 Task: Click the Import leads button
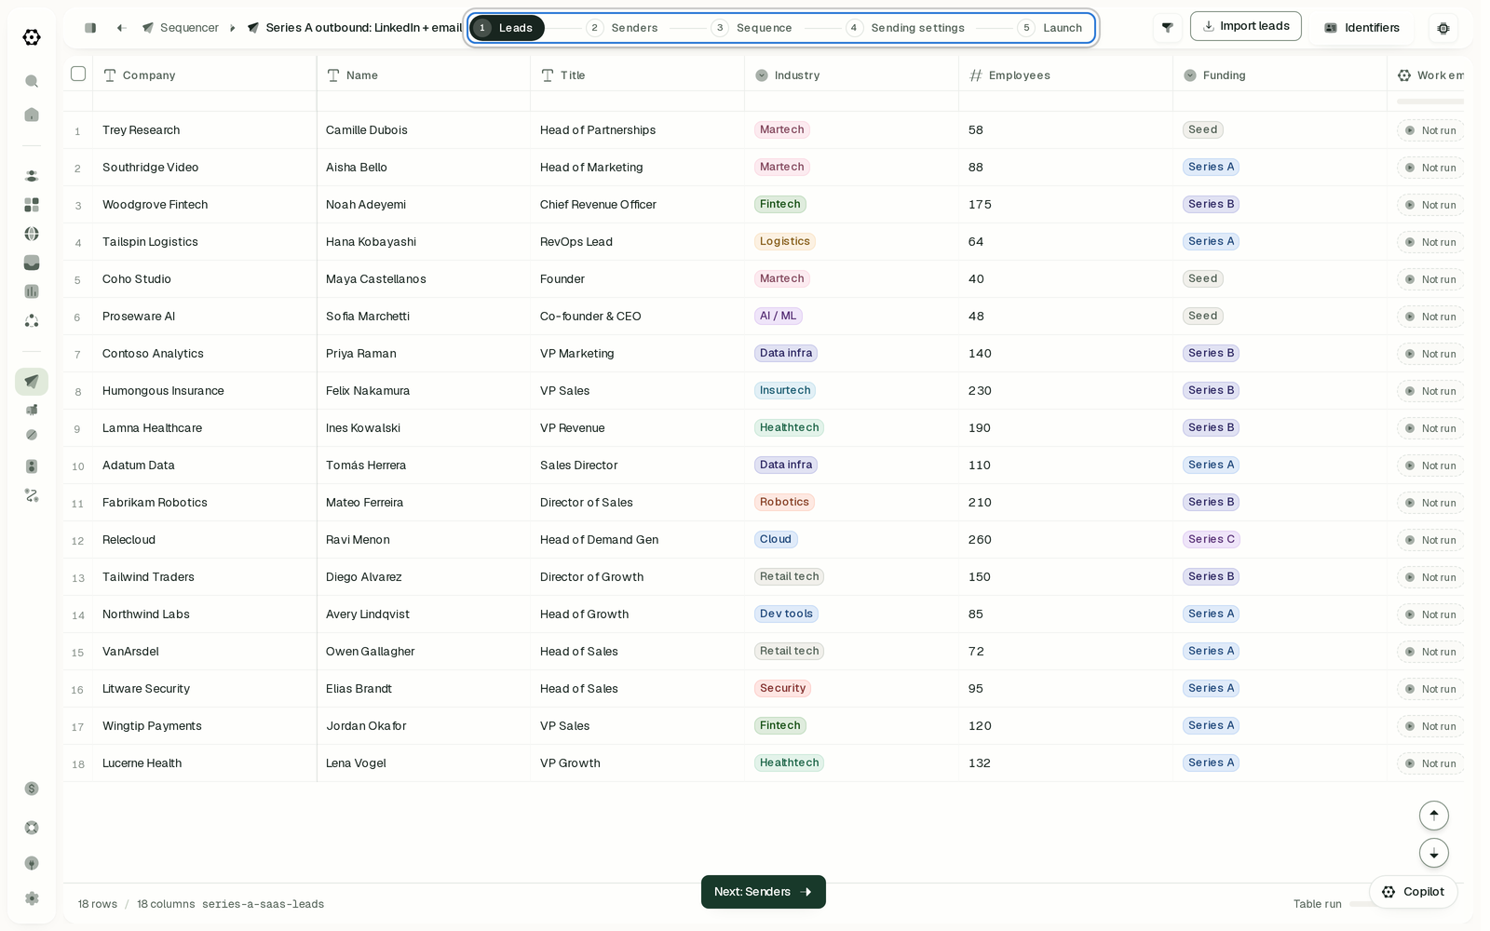(x=1246, y=26)
